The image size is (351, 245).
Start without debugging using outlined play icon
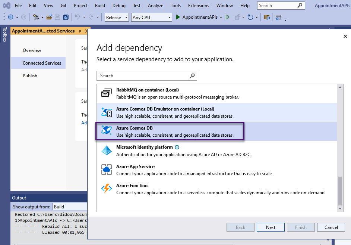tap(228, 17)
